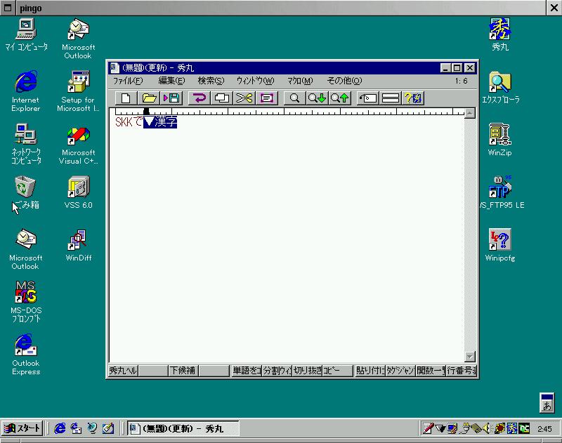Viewport: 562px width, 443px height.
Task: Save the file with floppy disk icon
Action: click(x=171, y=98)
